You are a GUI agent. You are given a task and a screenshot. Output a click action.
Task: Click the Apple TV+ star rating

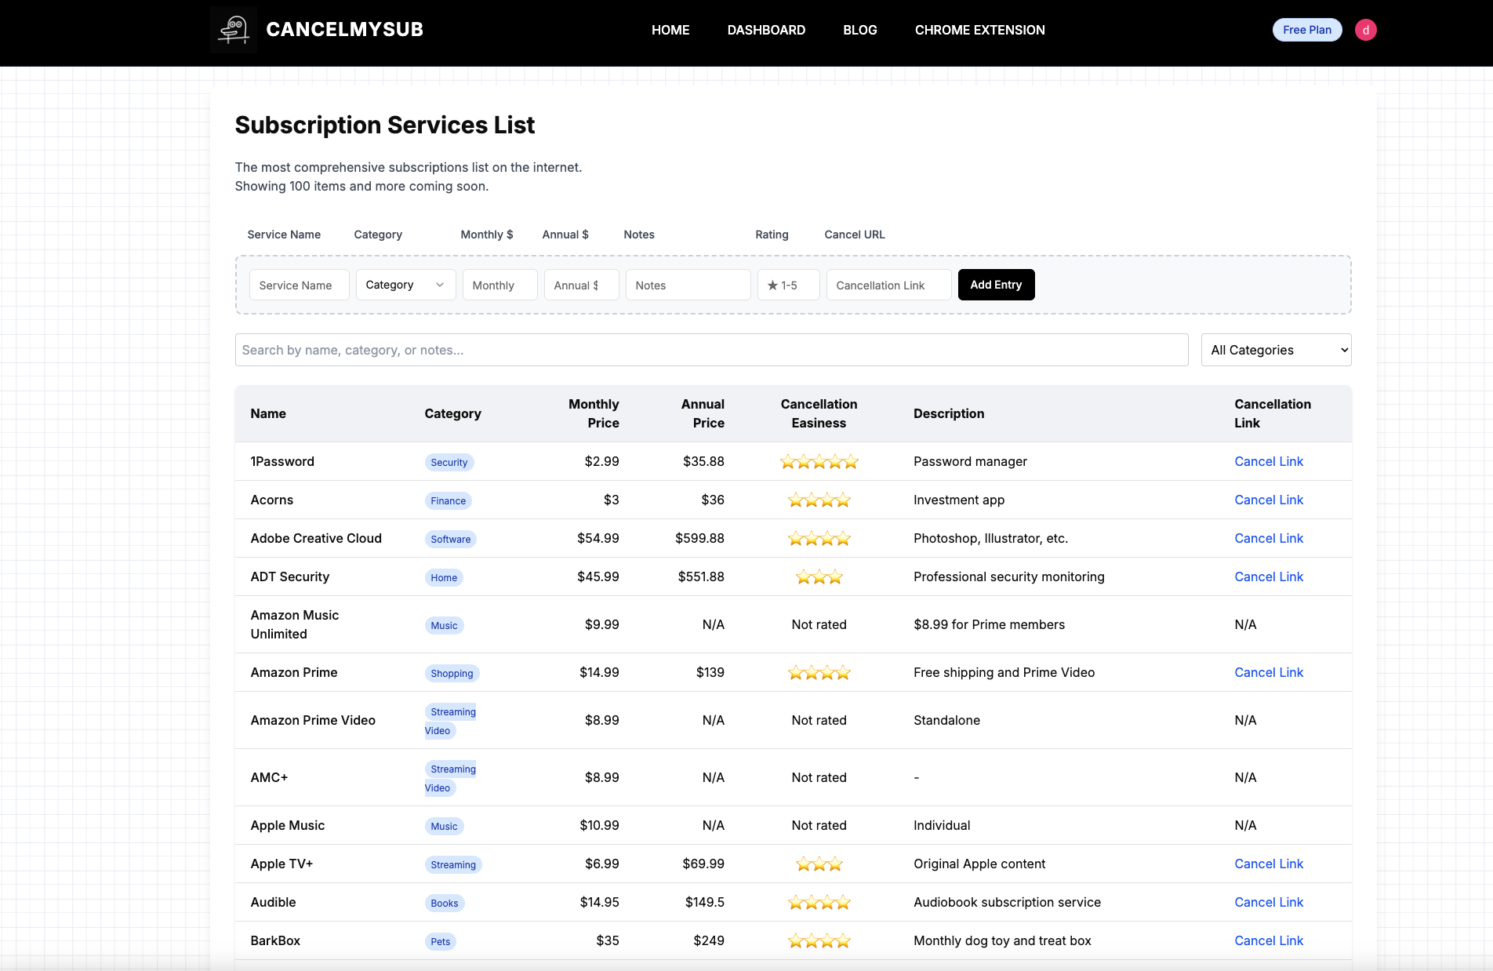(819, 864)
